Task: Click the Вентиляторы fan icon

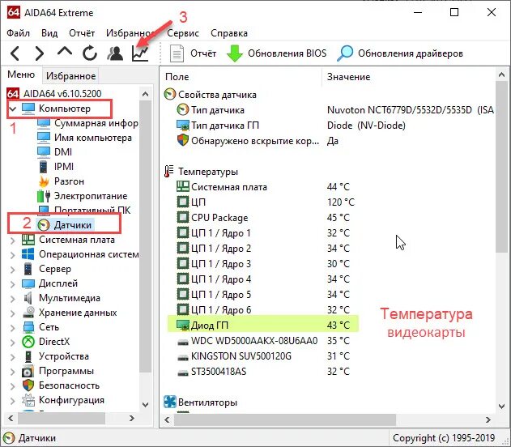Action: (x=170, y=402)
